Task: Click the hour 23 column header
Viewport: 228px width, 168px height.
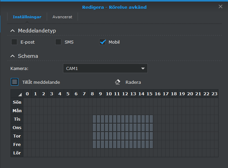Action: pyautogui.click(x=214, y=94)
